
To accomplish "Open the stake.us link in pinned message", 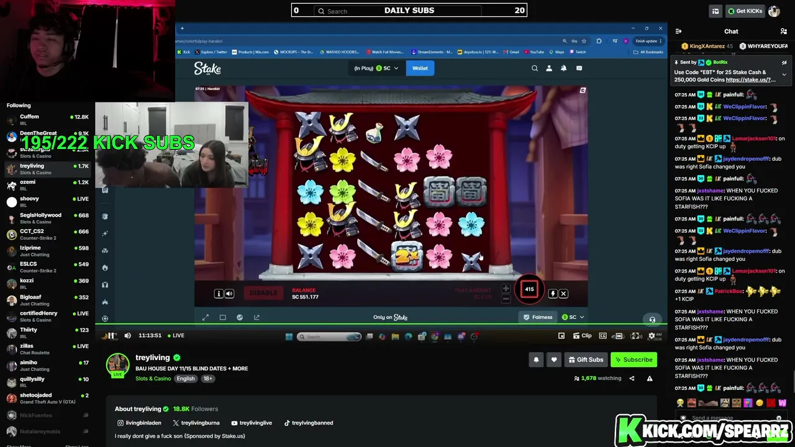I will coord(751,80).
